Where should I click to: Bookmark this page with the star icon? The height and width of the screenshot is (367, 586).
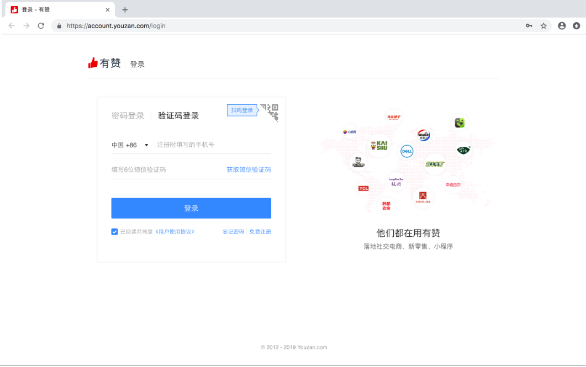coord(543,26)
